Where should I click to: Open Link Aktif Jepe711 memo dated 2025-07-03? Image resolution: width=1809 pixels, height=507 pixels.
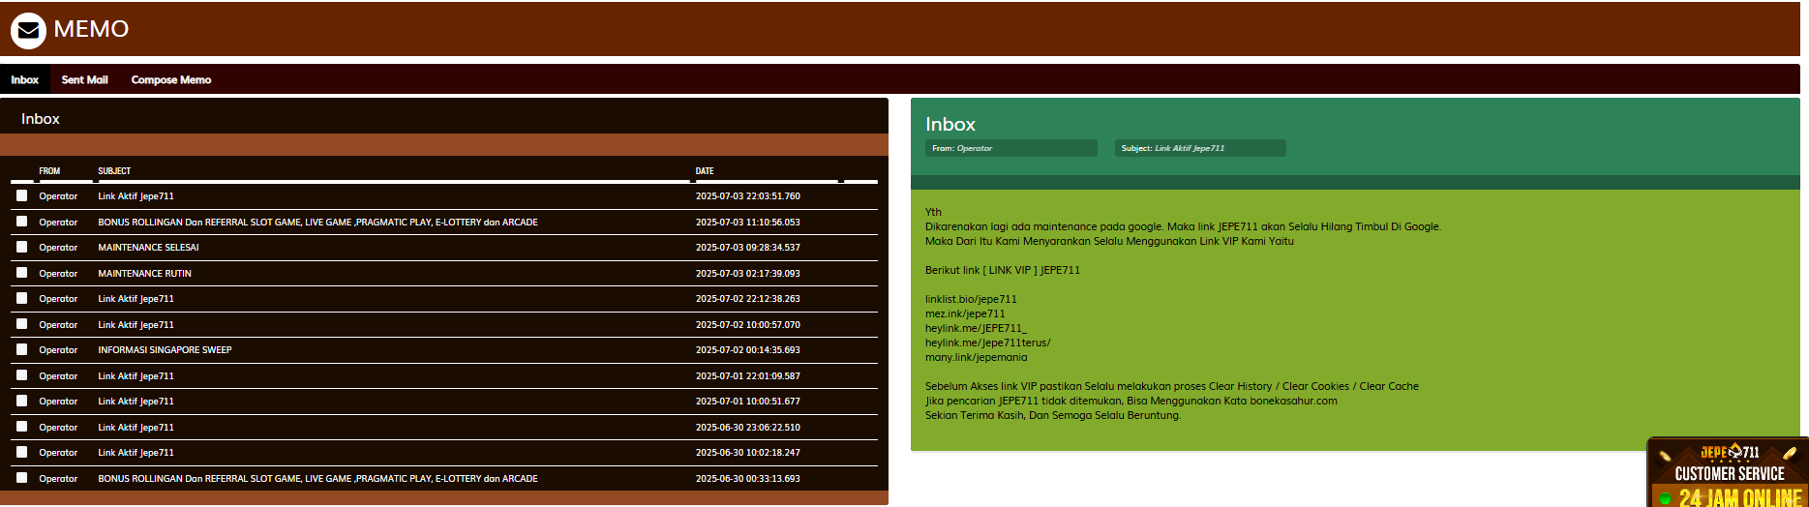[136, 196]
